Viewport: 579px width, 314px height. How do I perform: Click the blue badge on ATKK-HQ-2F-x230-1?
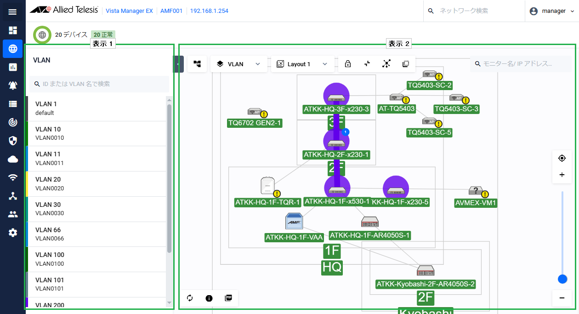[x=346, y=132]
